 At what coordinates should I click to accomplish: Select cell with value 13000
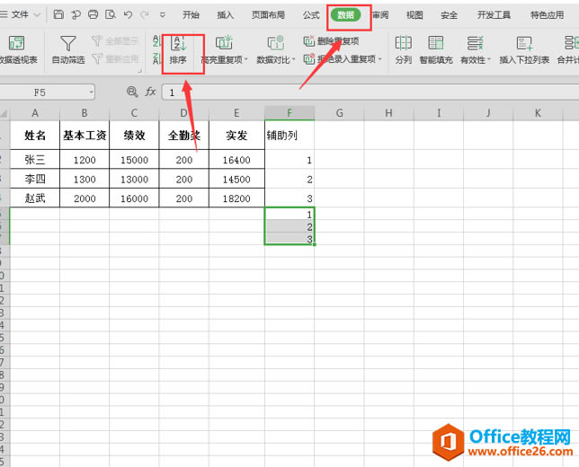pyautogui.click(x=135, y=179)
